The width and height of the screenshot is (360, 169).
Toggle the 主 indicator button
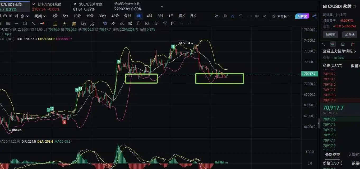click(x=55, y=24)
